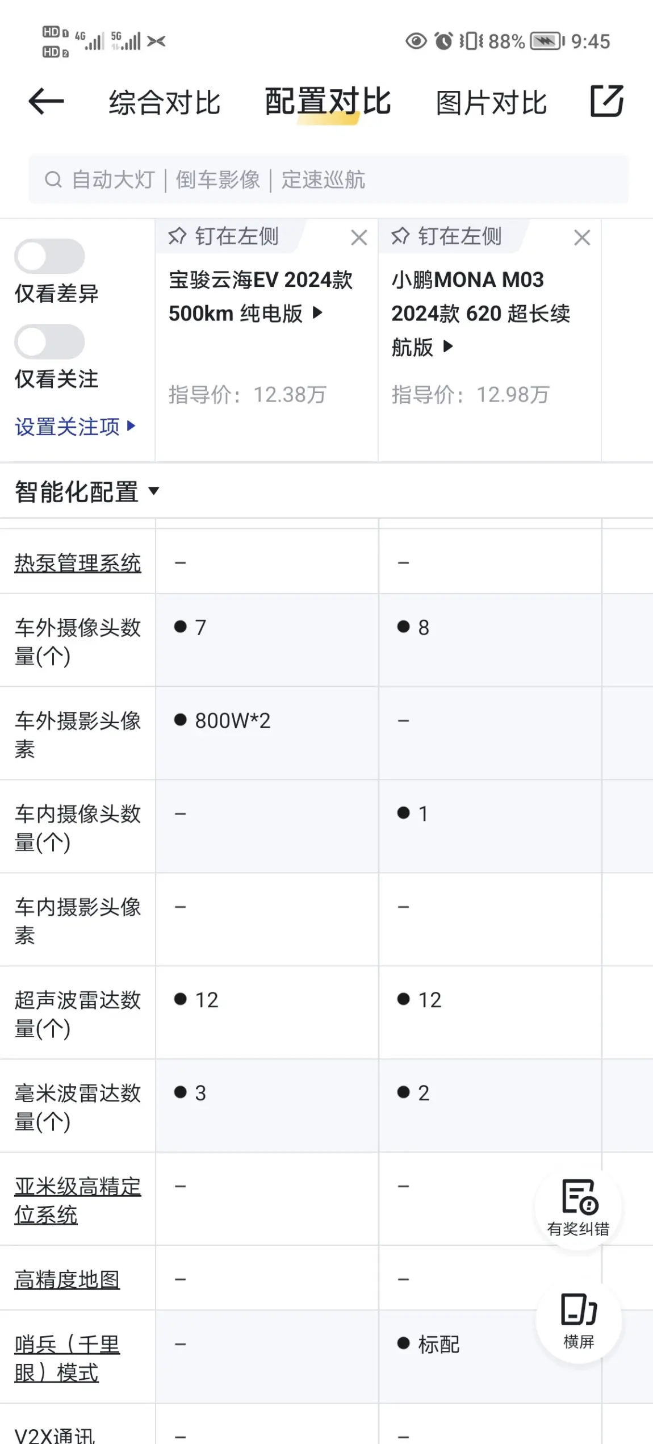Switch to 综合对比 tab
653x1444 pixels.
[165, 103]
